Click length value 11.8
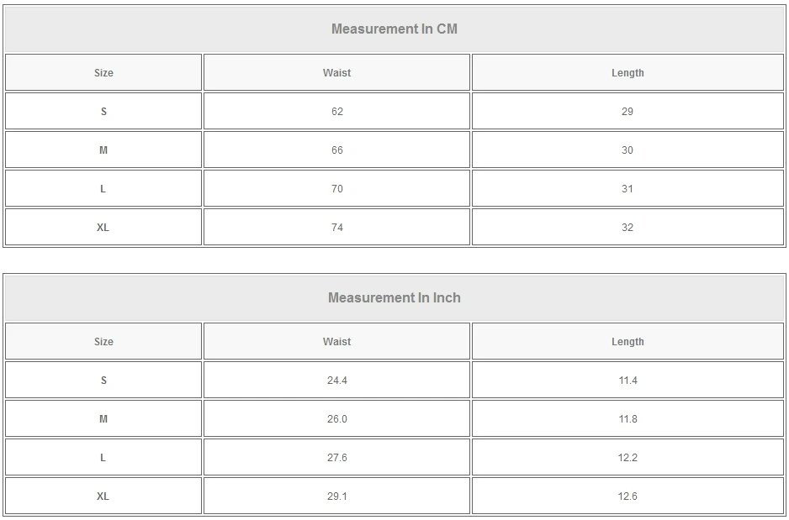789x520 pixels. (627, 419)
